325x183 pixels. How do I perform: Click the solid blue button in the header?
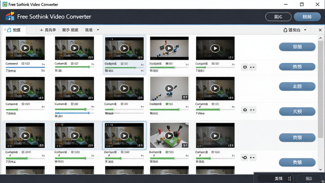(307, 17)
